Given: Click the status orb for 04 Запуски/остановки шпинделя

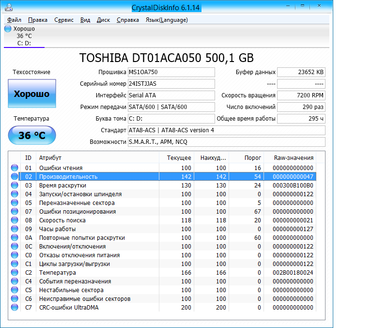Looking at the screenshot, I should 15,194.
